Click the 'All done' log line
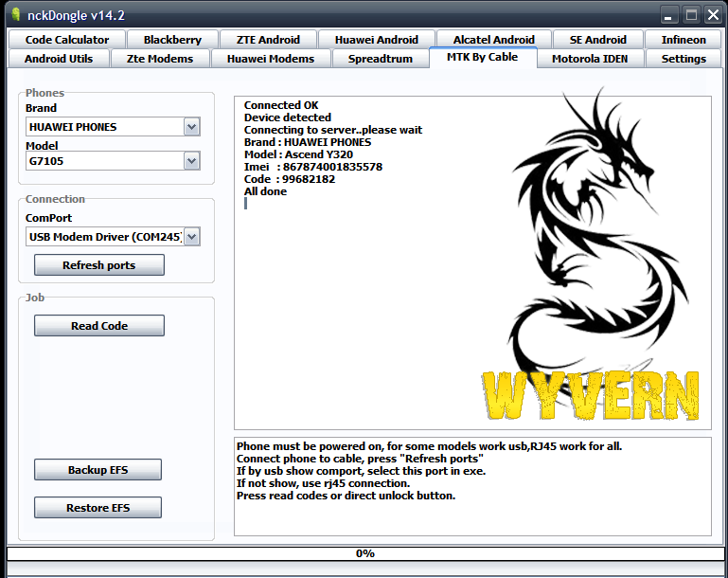 coord(266,191)
